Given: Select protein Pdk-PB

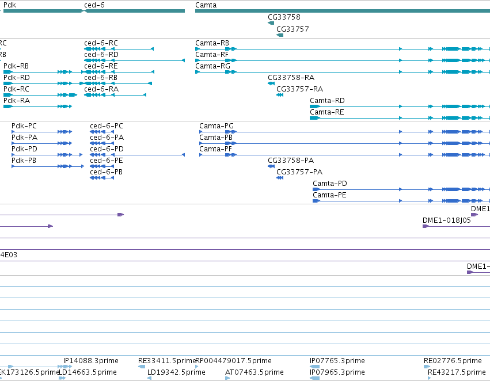Looking at the screenshot, I should coord(48,166).
